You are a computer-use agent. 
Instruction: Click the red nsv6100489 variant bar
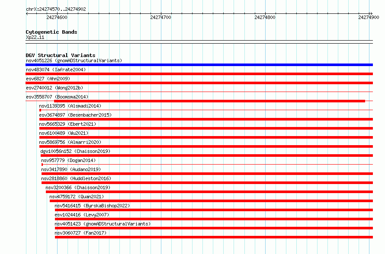coord(206,137)
